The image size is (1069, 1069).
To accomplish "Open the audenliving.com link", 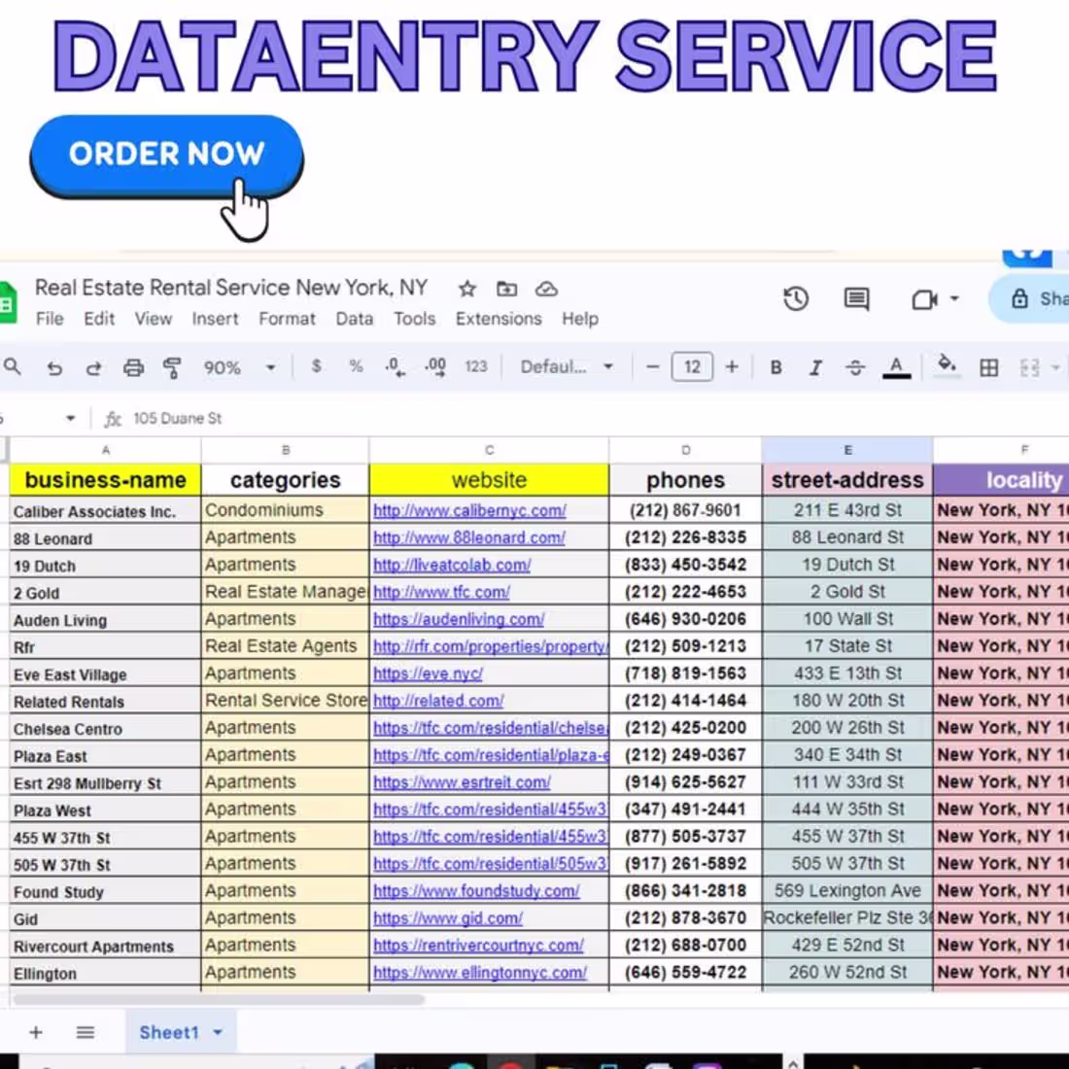I will 459,619.
